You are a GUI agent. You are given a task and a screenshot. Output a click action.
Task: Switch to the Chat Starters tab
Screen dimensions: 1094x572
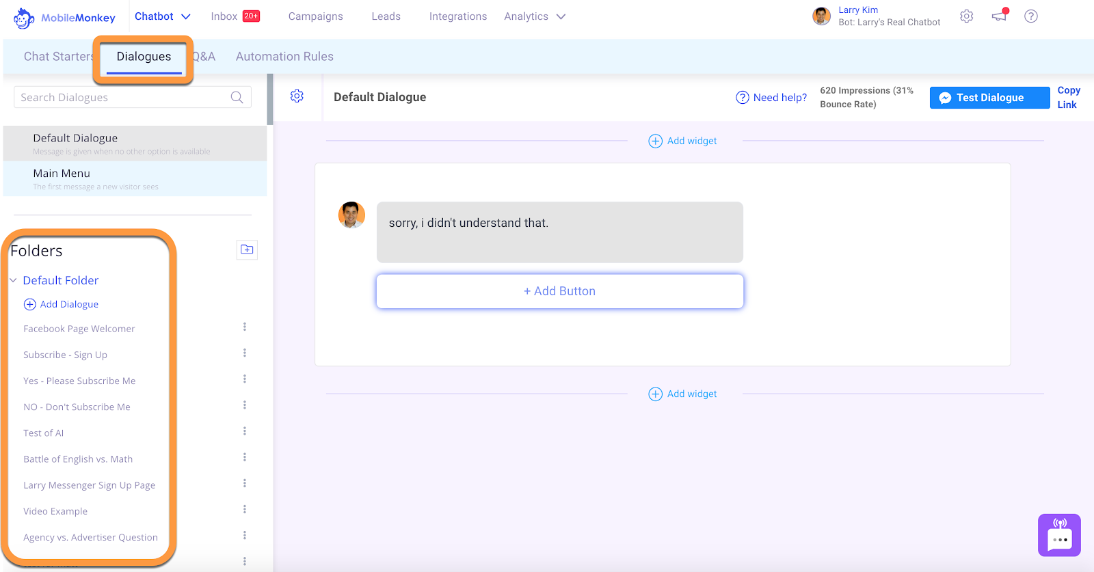coord(58,57)
